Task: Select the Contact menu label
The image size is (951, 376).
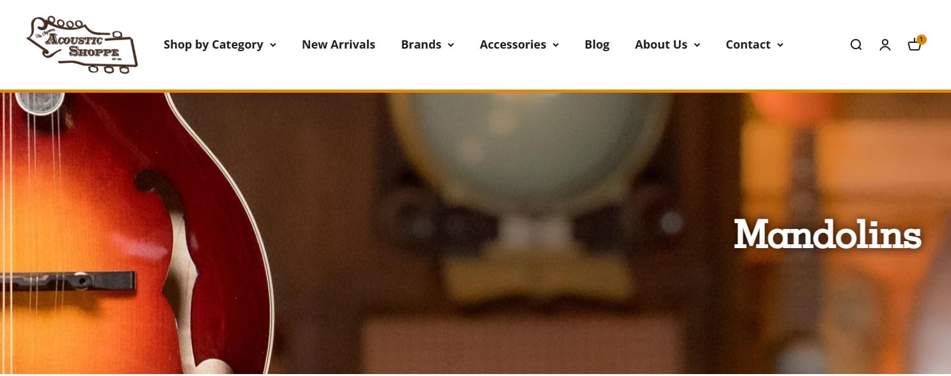Action: click(x=748, y=45)
